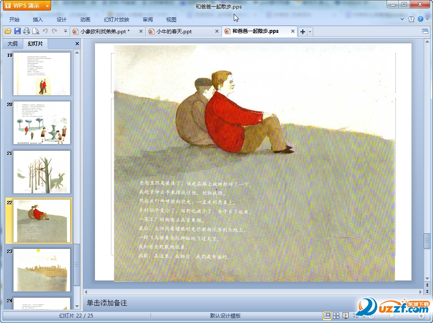
Task: Open the 开始 ribbon tab
Action: (14, 19)
